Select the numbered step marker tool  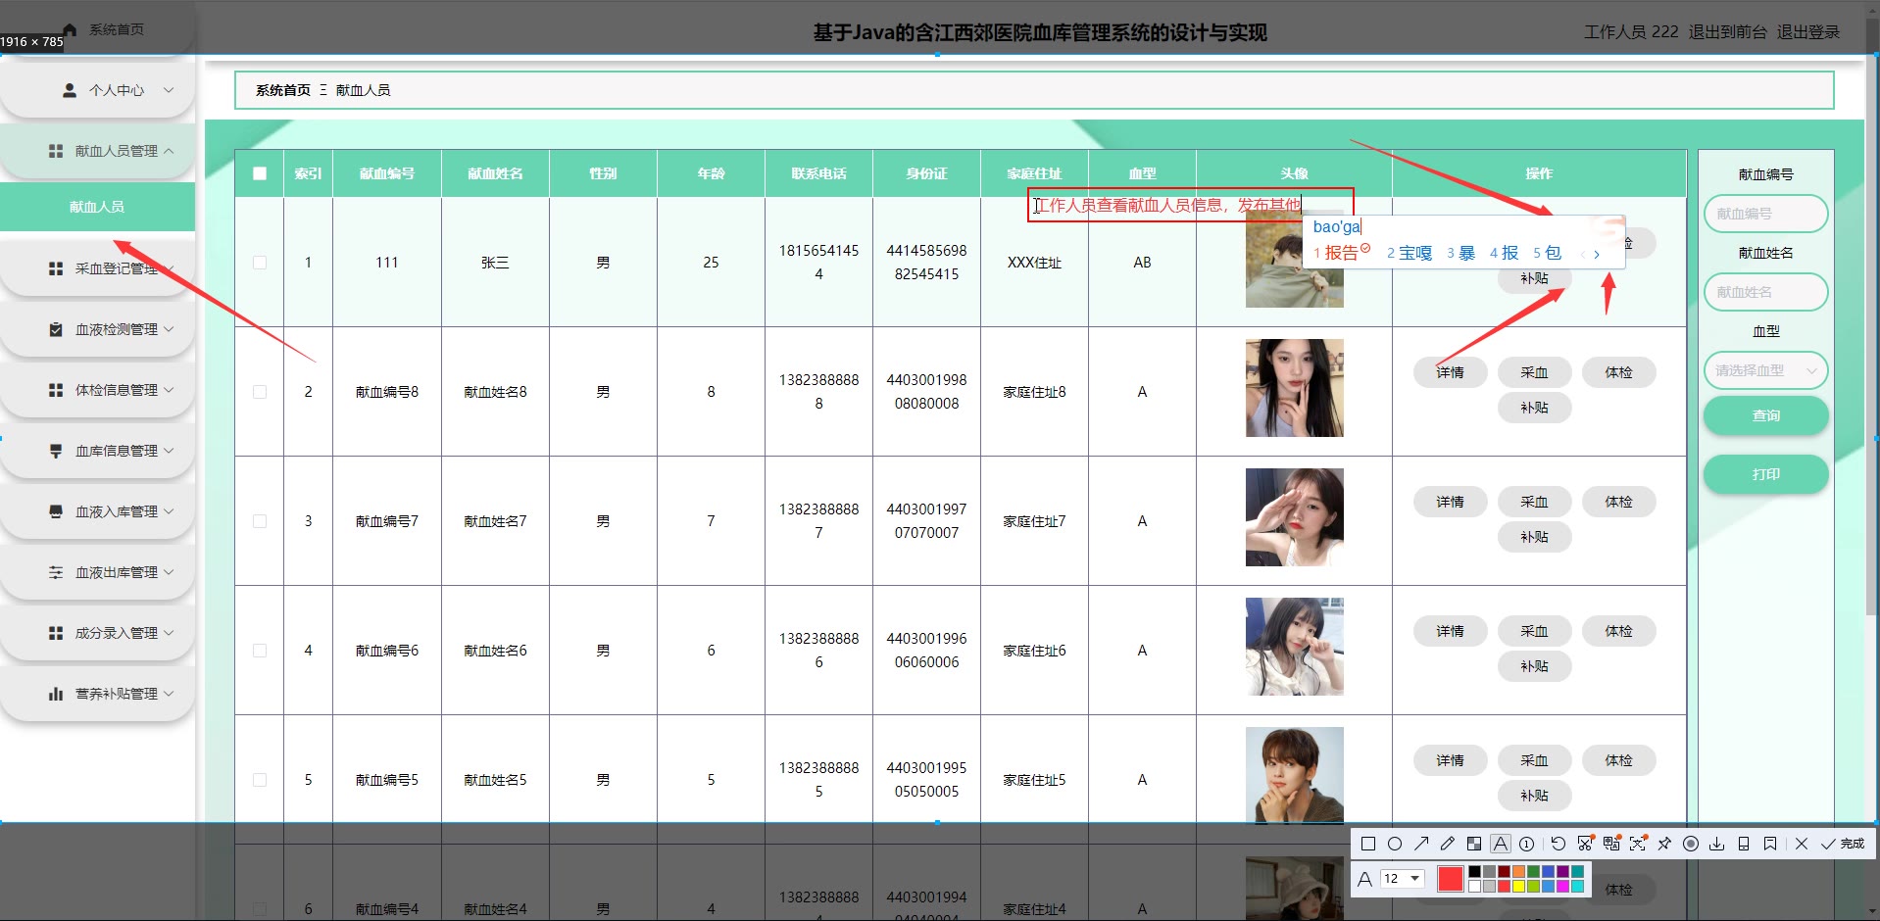[1526, 844]
